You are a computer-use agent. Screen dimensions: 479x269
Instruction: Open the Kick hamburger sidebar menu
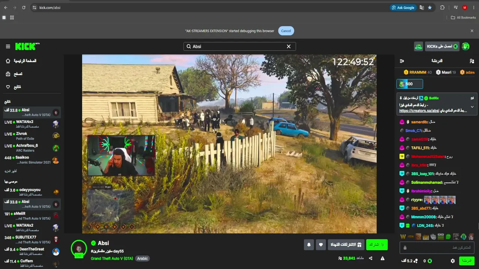point(8,46)
